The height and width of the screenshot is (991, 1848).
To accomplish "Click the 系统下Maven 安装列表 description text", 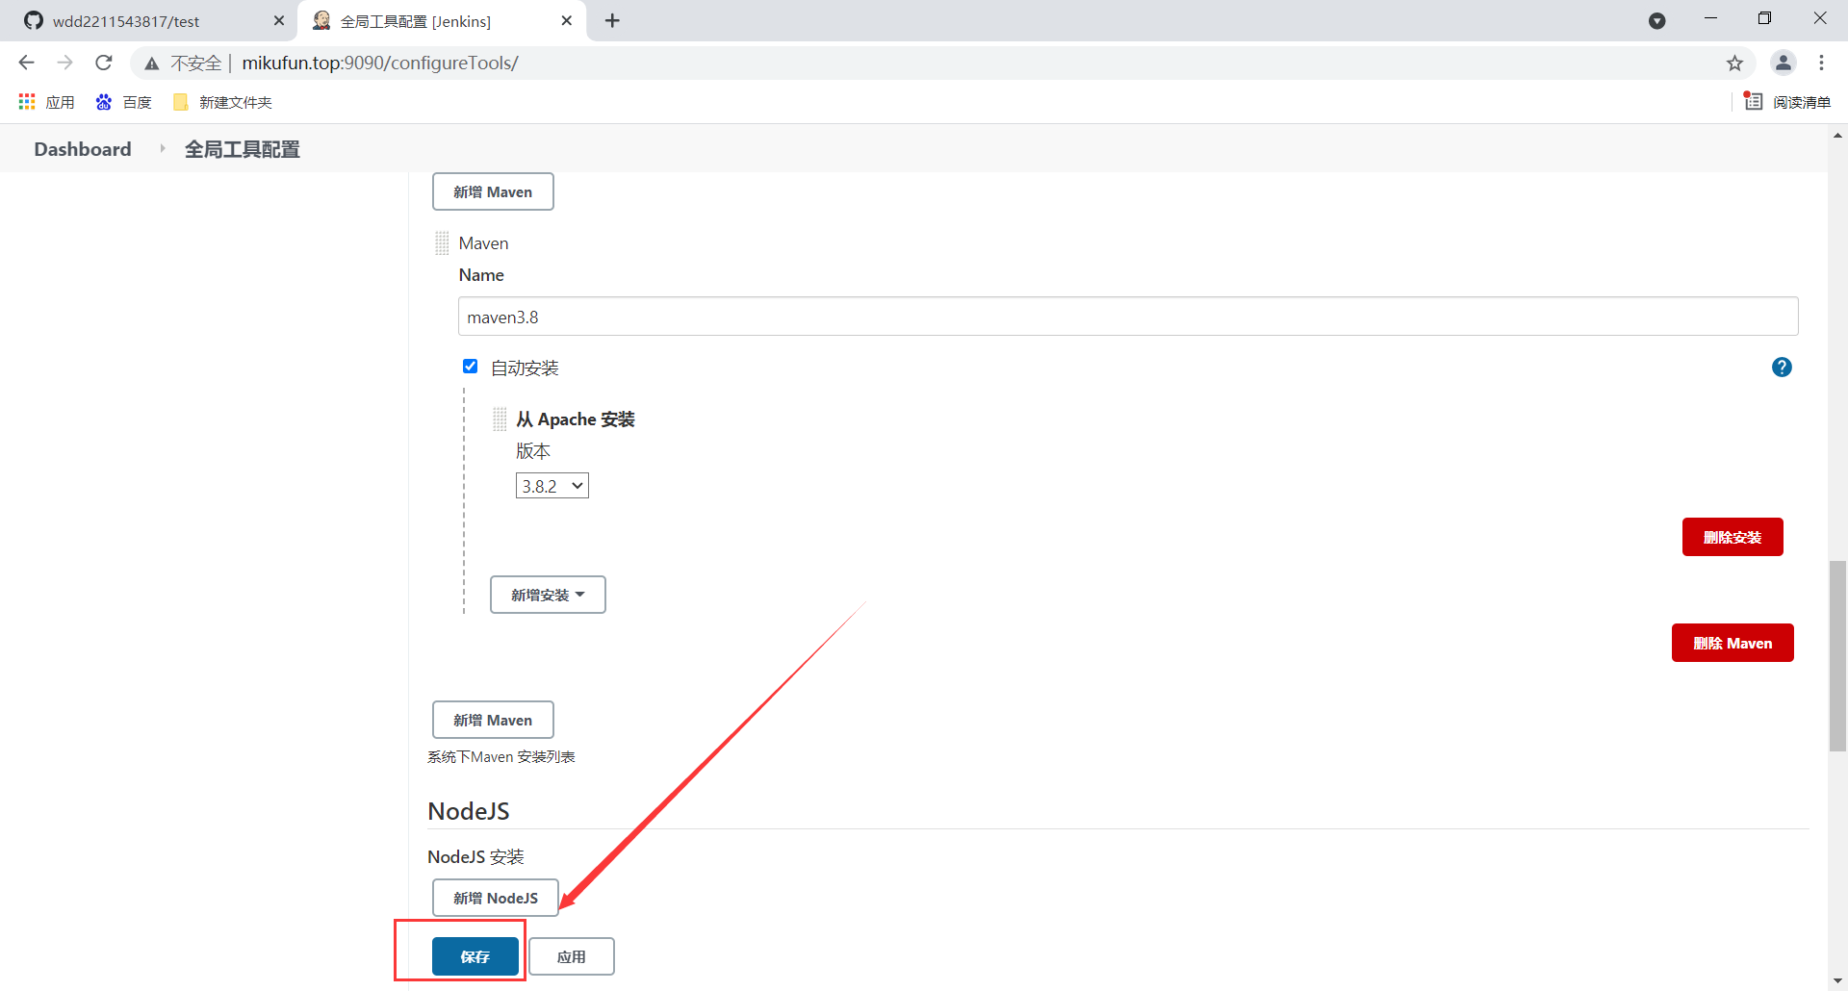I will tap(501, 757).
